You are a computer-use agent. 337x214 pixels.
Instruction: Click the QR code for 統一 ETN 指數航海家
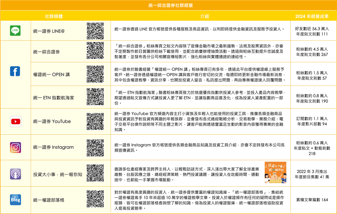[x=95, y=97]
